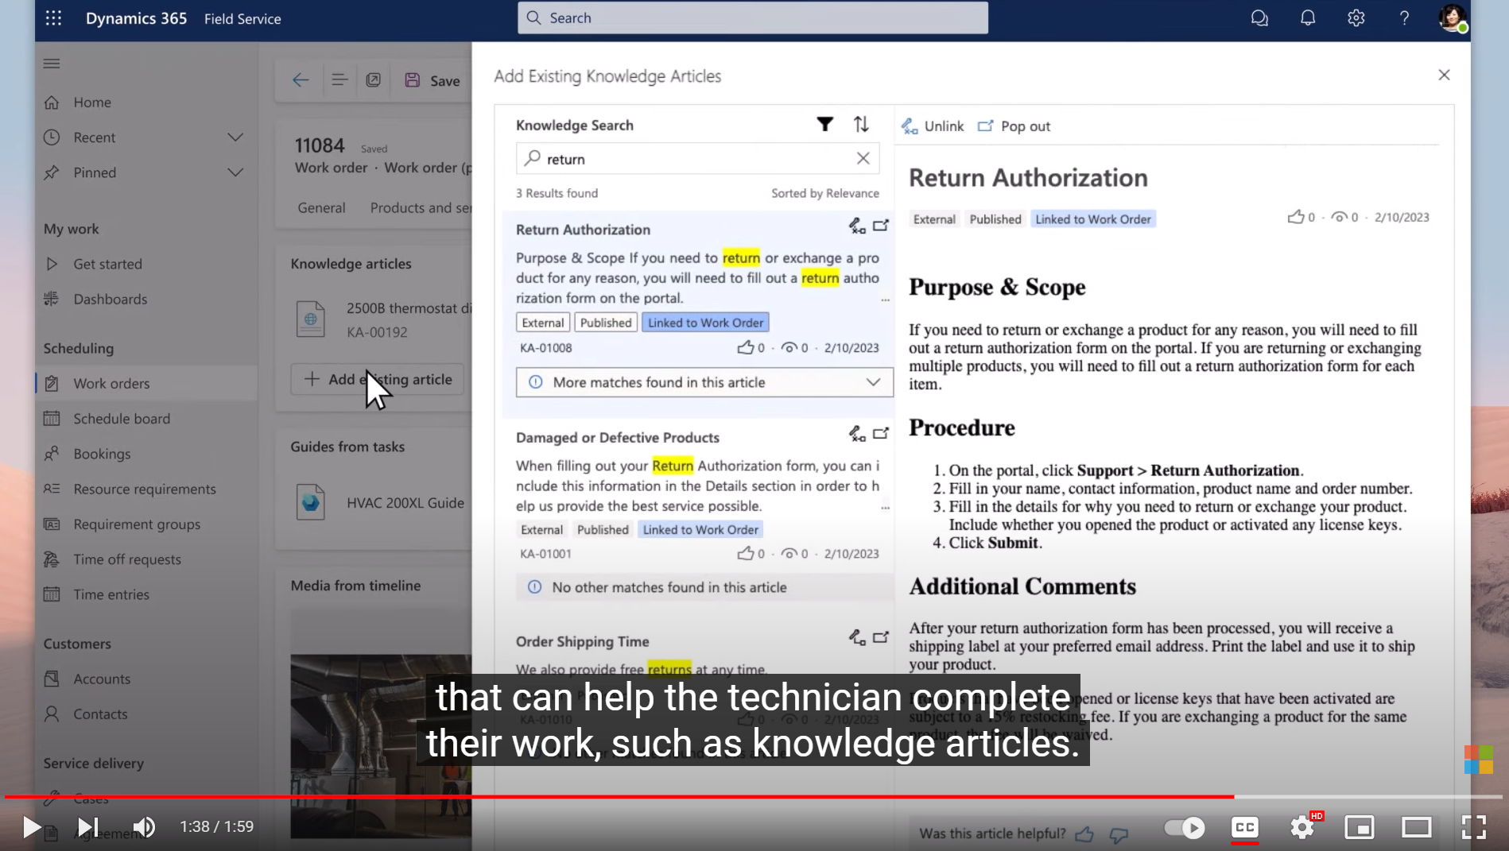Viewport: 1509px width, 851px height.
Task: Open the Dynamics 365 app launcher waffle
Action: tap(53, 17)
